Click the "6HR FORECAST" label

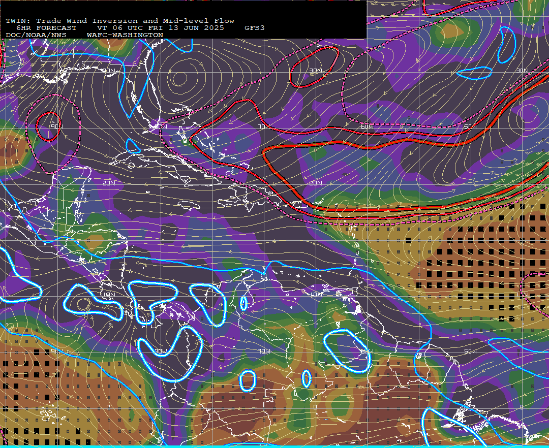46,28
